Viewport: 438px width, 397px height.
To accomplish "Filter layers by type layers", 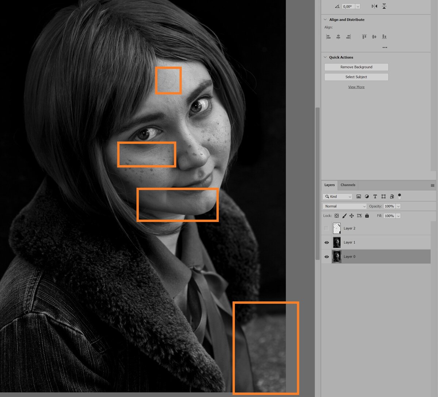I will click(375, 196).
